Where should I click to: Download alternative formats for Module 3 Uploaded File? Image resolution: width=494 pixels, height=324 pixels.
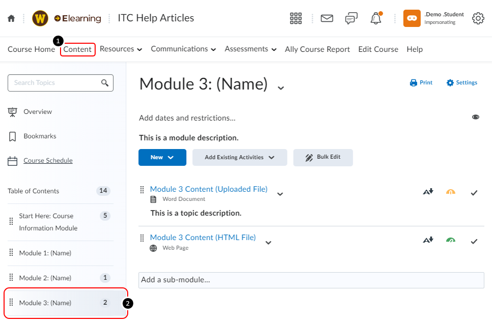(428, 192)
